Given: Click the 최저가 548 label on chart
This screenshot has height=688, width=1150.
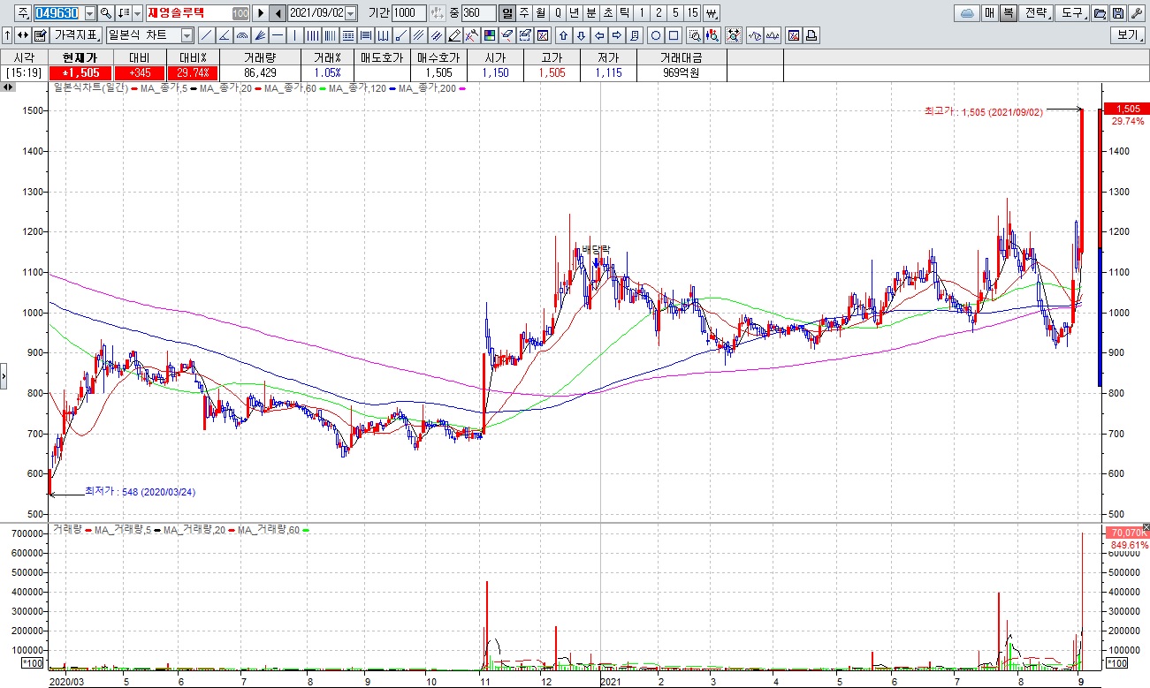Looking at the screenshot, I should click(140, 491).
